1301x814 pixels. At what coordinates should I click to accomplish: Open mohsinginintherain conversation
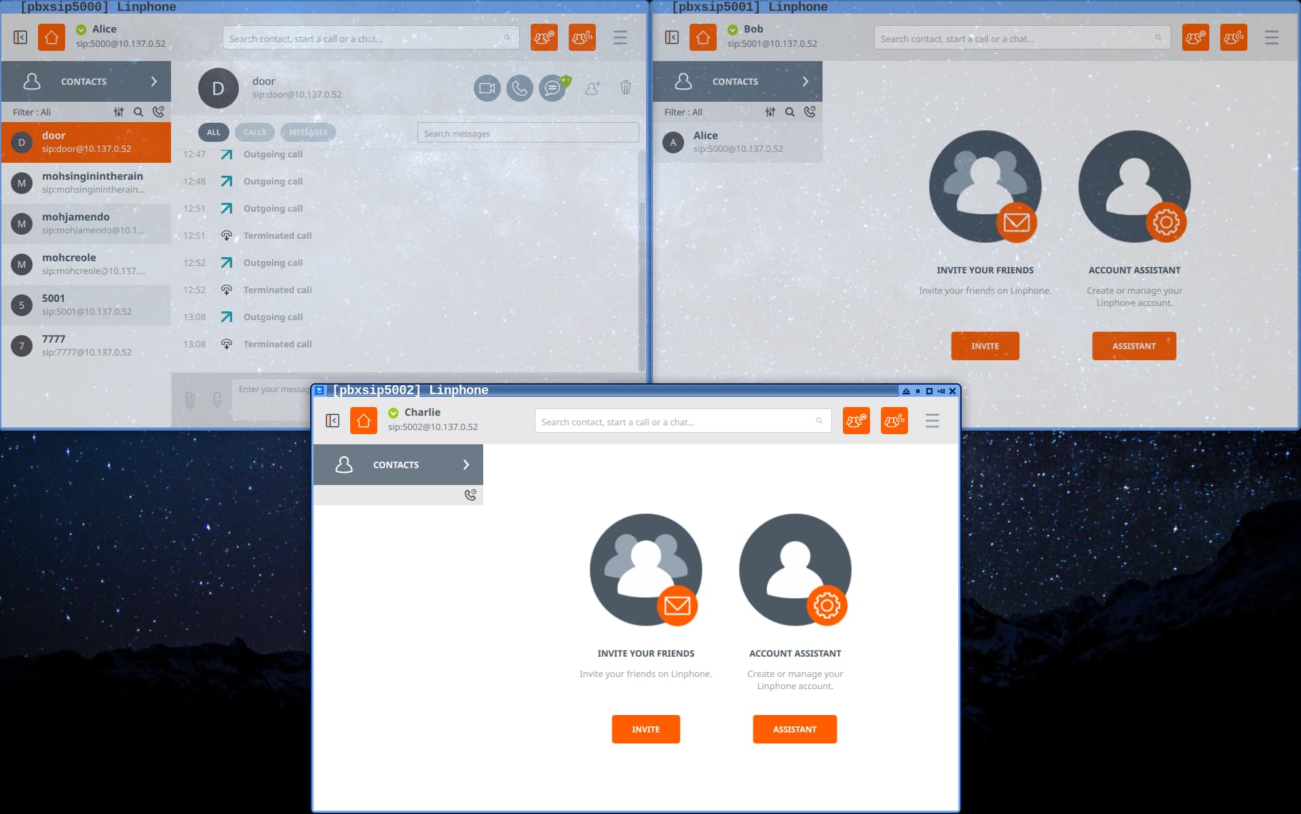click(86, 182)
